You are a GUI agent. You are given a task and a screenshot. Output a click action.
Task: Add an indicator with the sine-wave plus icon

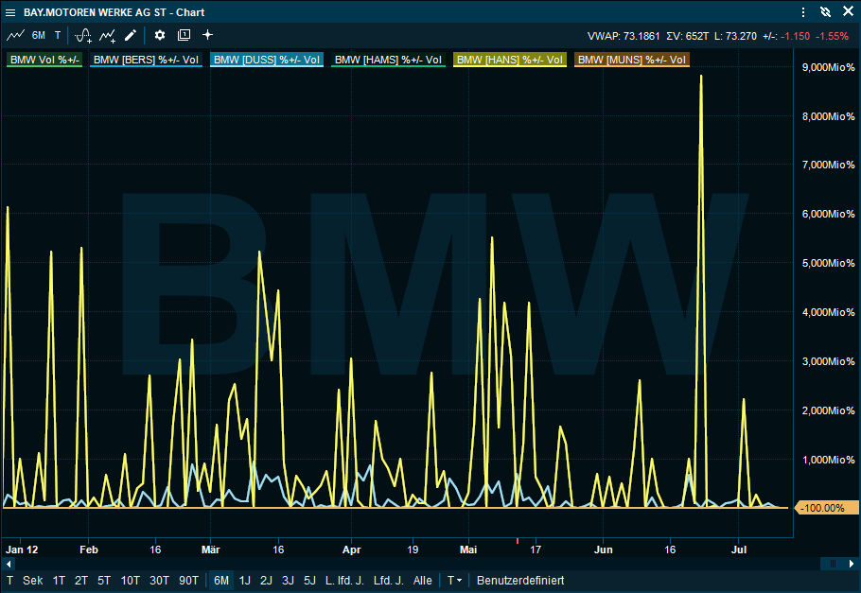click(83, 35)
